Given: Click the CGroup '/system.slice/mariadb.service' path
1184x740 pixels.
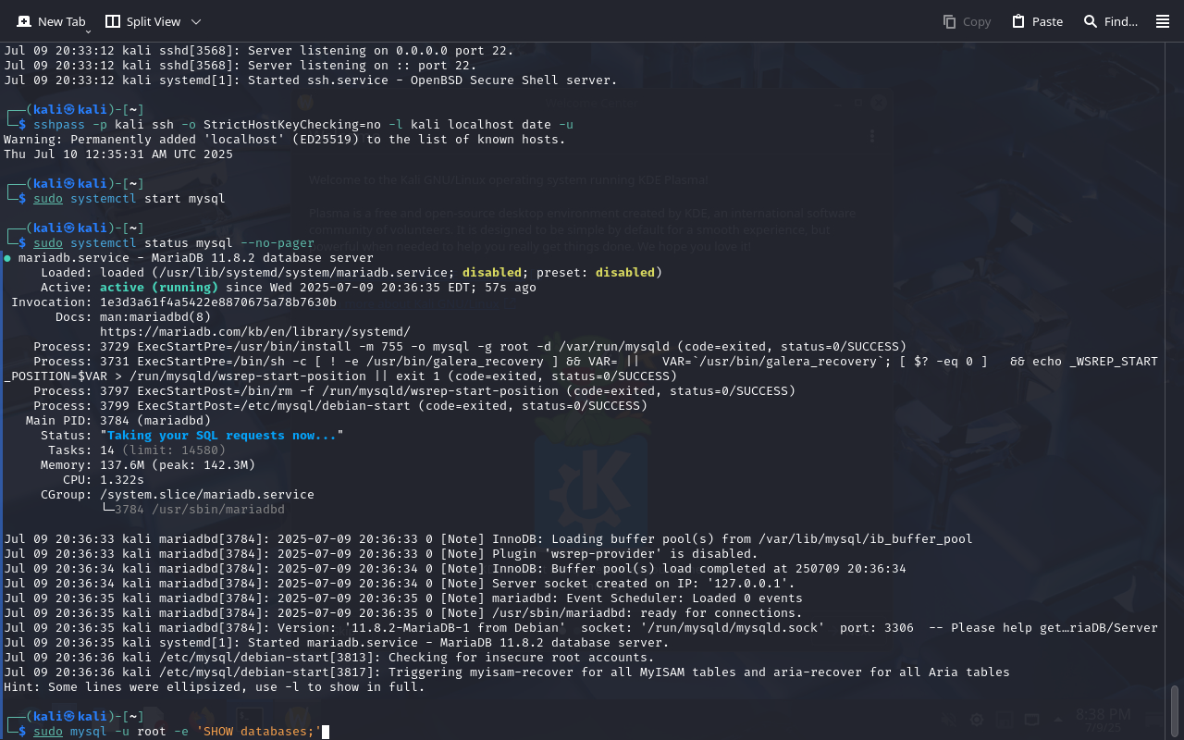Looking at the screenshot, I should click(x=207, y=494).
